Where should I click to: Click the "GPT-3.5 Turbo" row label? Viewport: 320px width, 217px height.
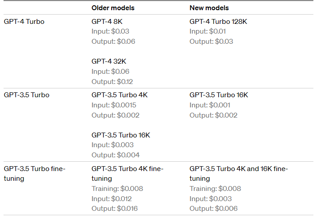point(26,95)
